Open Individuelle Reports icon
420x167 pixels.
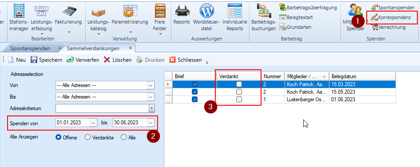coord(235,11)
